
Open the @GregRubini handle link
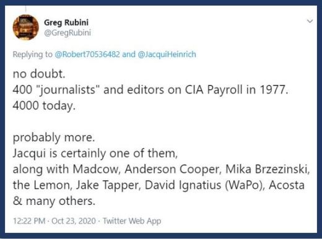tap(67, 33)
